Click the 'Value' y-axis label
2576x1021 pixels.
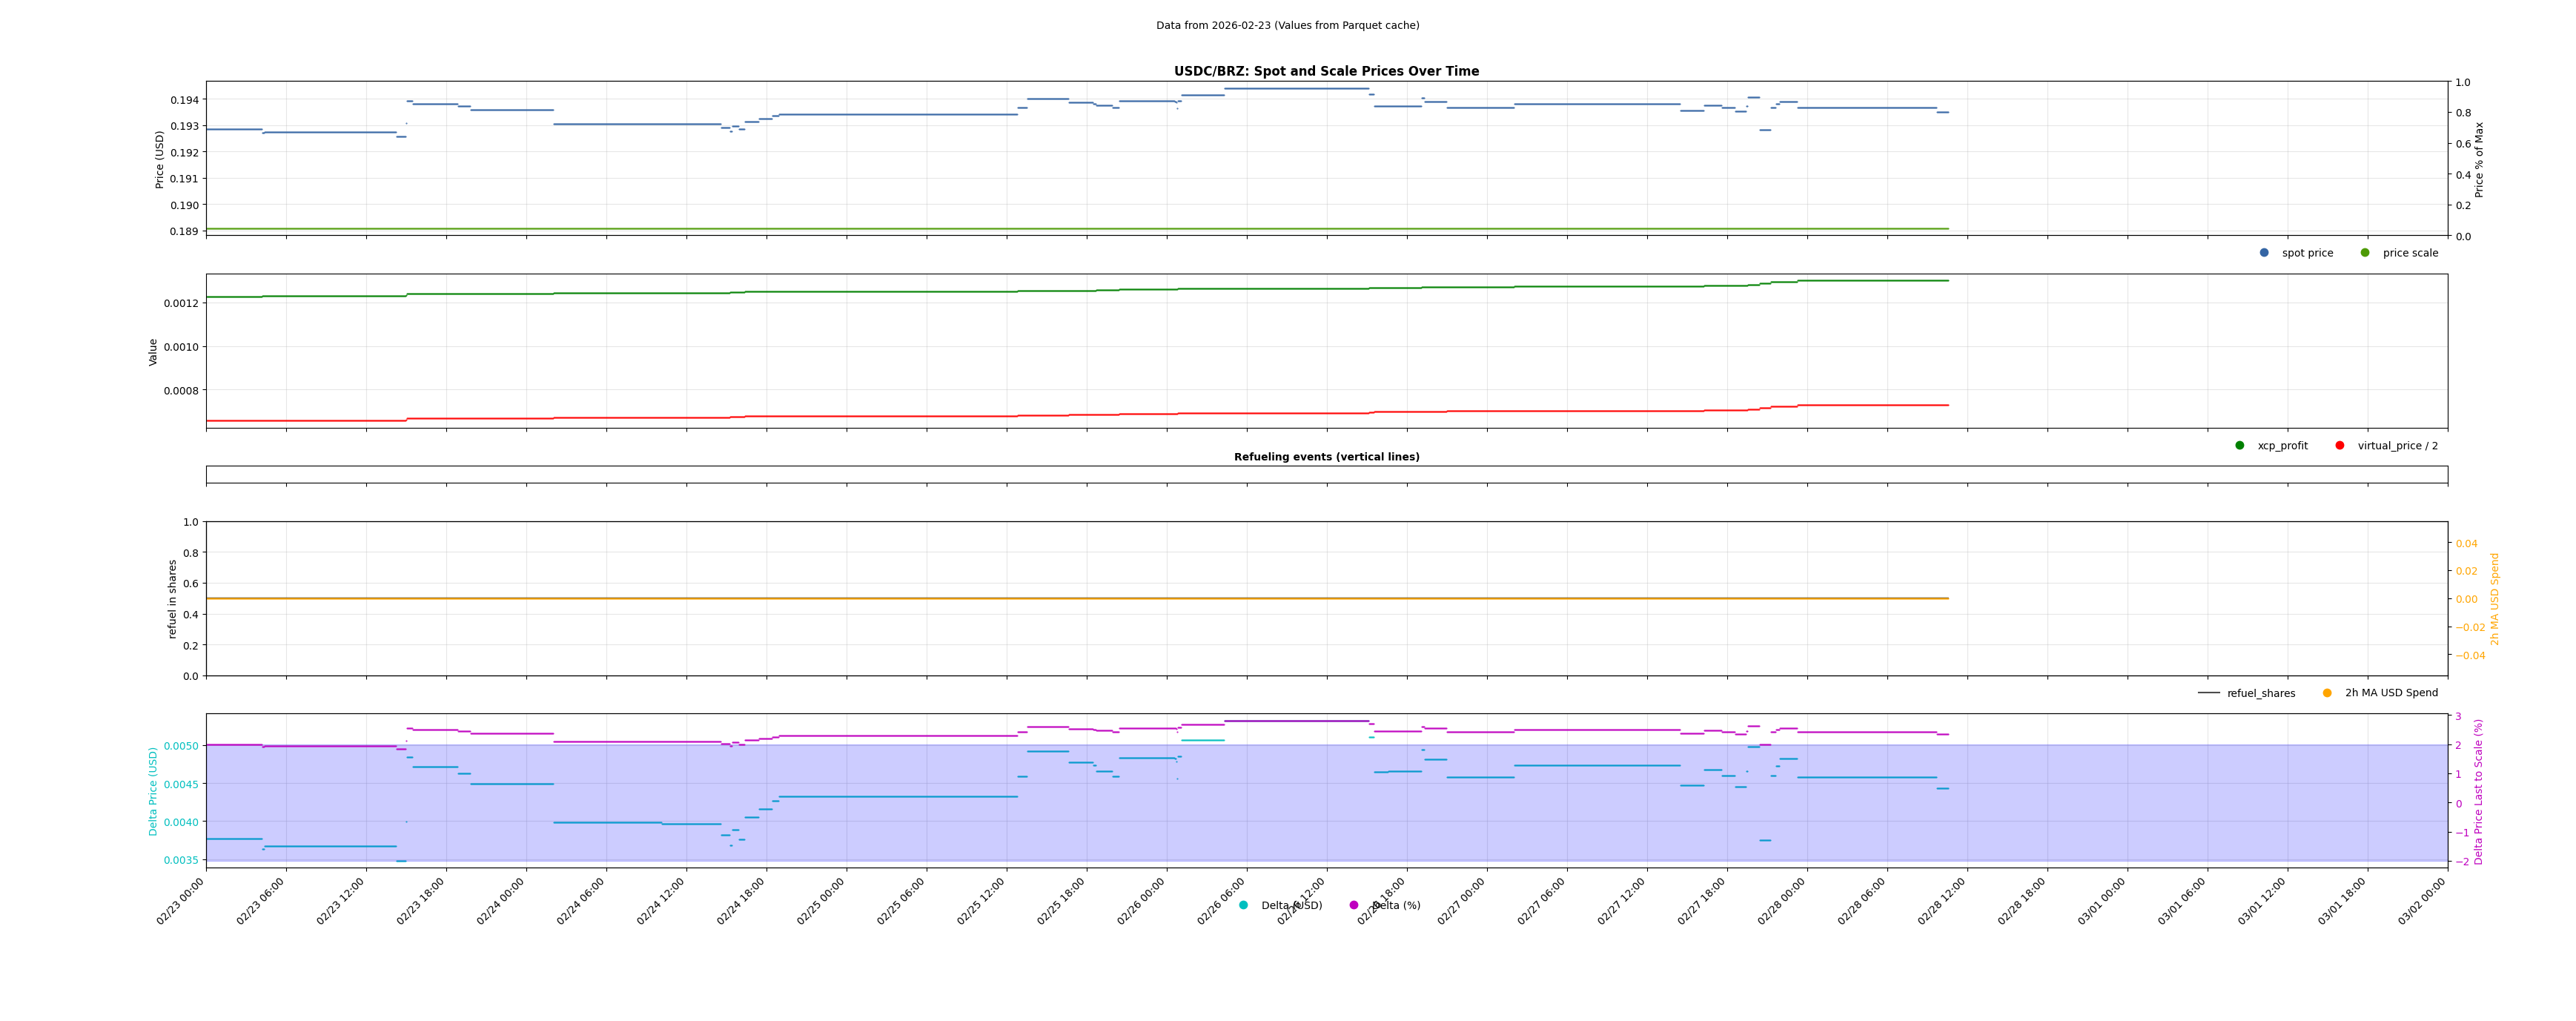(x=153, y=352)
